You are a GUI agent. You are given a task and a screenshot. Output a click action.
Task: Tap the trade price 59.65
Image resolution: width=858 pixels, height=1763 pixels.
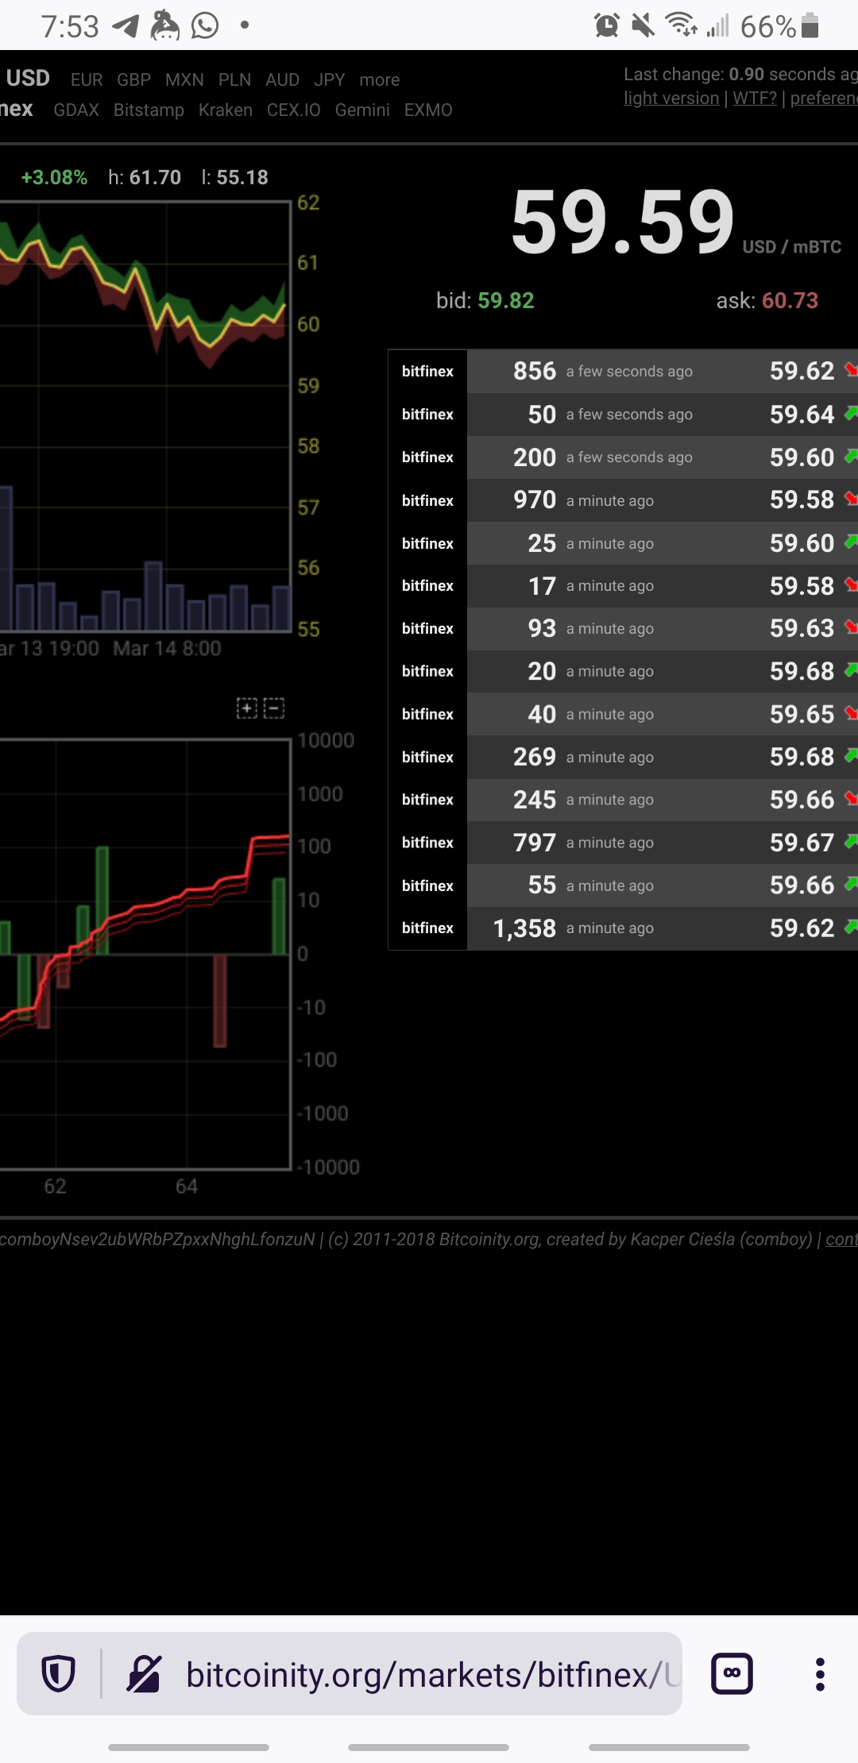coord(802,715)
